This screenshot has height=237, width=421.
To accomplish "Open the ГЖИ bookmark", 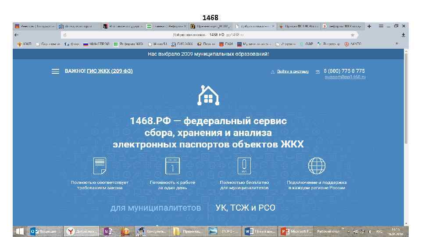I will point(226,44).
